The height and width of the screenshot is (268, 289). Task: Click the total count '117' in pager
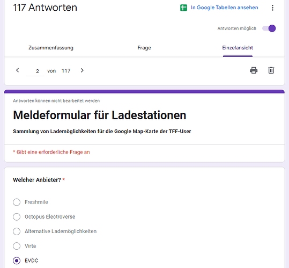point(66,71)
